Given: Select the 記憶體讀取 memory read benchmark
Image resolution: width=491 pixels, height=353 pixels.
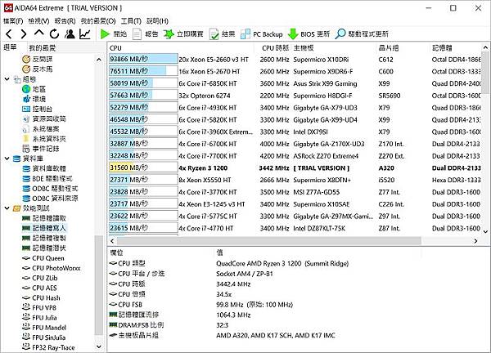Looking at the screenshot, I should pyautogui.click(x=44, y=218).
